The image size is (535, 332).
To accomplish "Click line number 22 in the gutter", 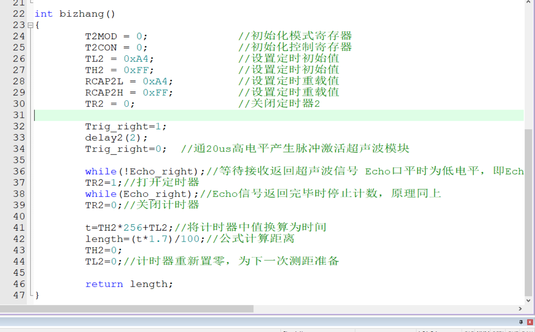I will coord(18,14).
